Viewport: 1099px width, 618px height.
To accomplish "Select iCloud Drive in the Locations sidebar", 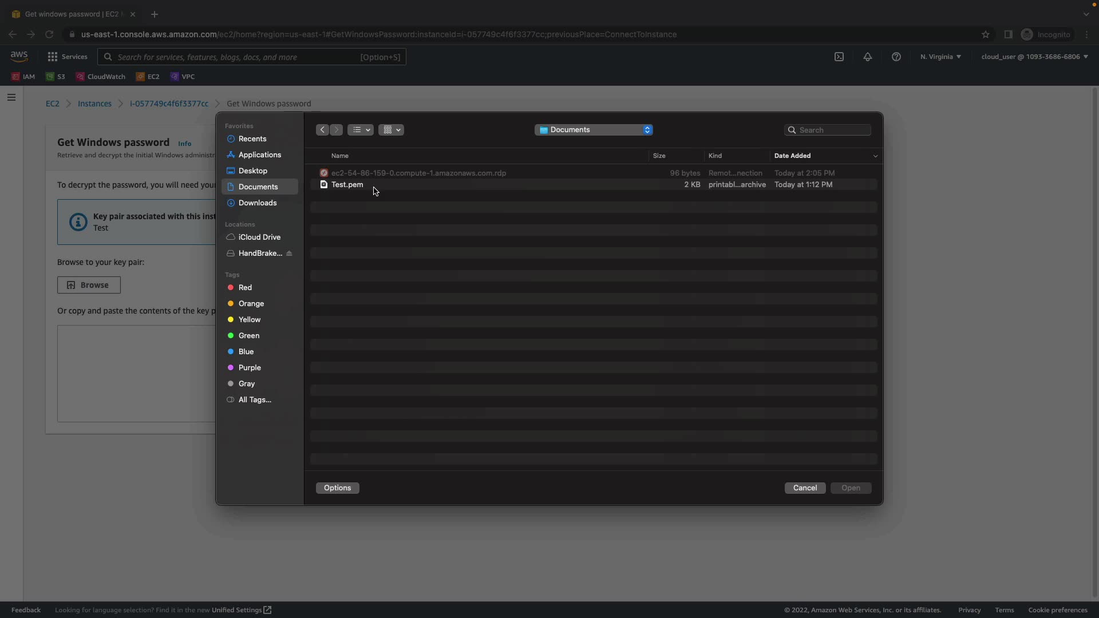I will pos(259,237).
